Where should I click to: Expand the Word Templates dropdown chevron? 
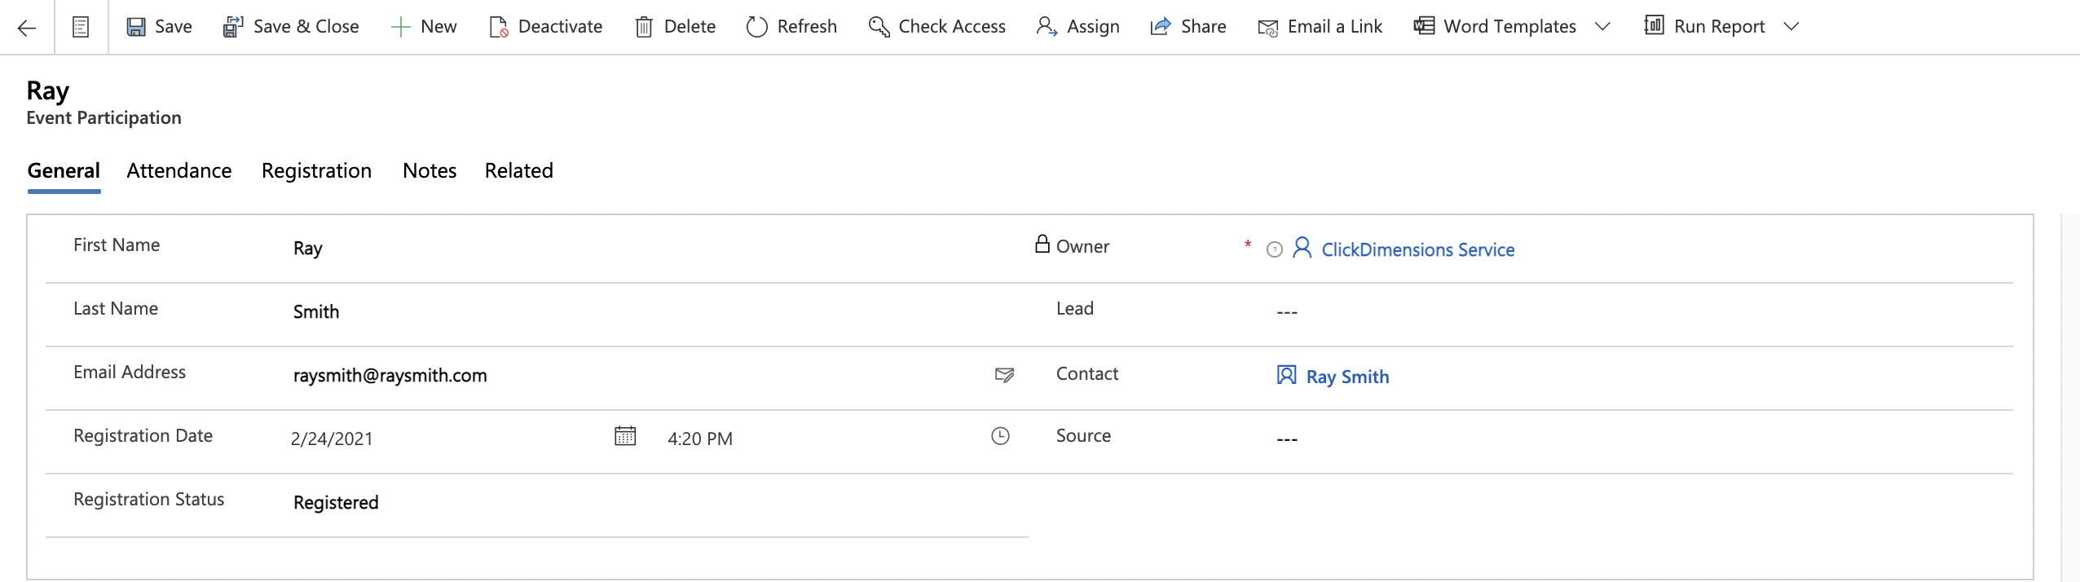(x=1602, y=27)
